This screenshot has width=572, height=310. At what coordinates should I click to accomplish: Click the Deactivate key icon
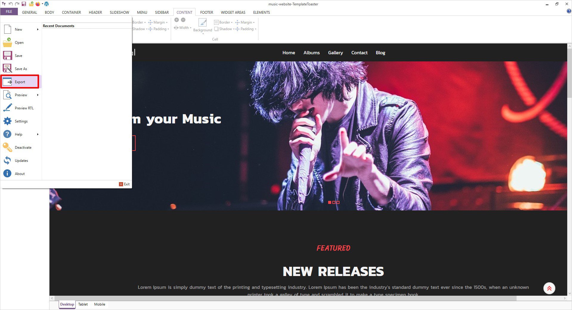(7, 148)
